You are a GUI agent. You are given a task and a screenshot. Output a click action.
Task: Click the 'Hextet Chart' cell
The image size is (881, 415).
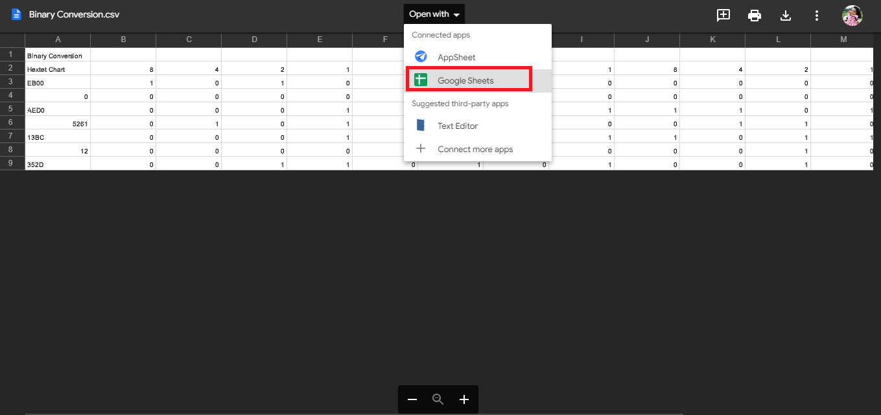(58, 69)
